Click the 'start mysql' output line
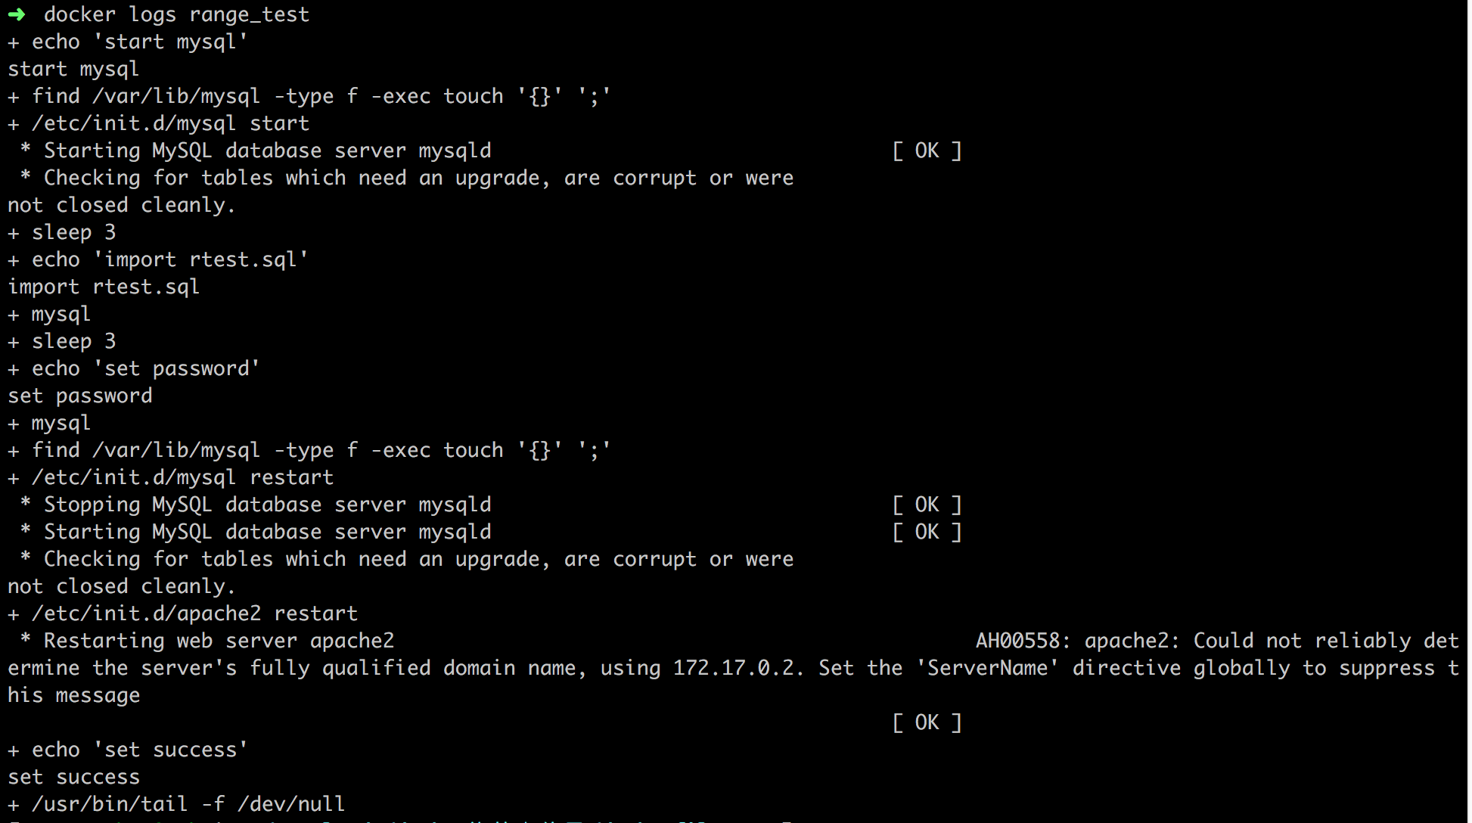 click(x=73, y=69)
